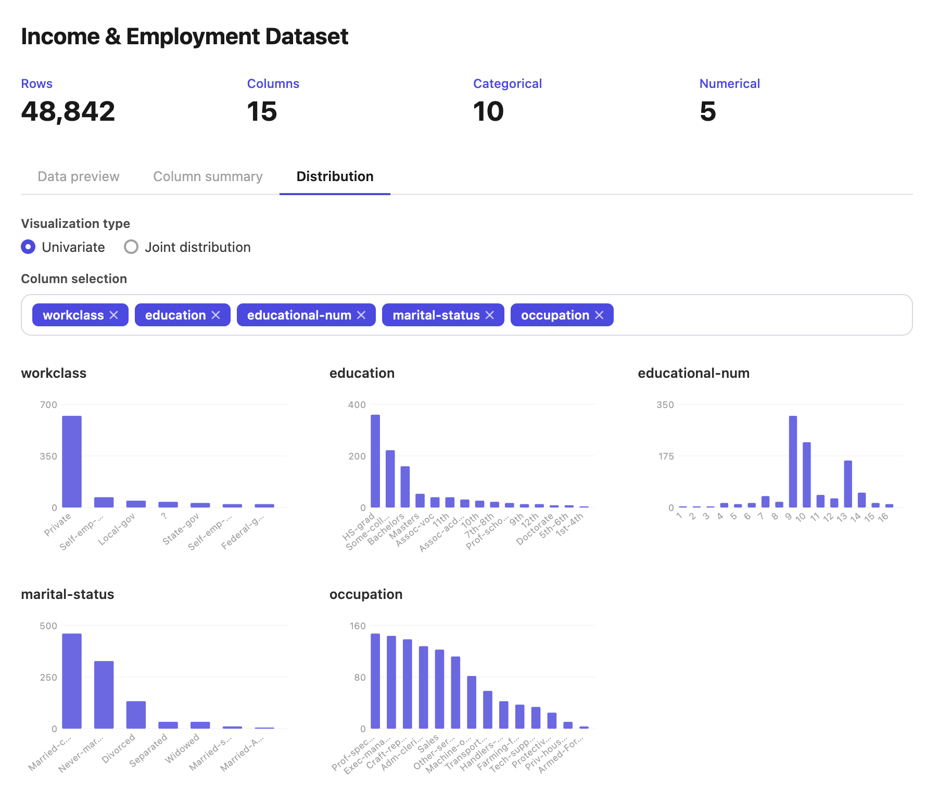Delete educational-num chip using X icon
This screenshot has height=791, width=938.
(361, 315)
